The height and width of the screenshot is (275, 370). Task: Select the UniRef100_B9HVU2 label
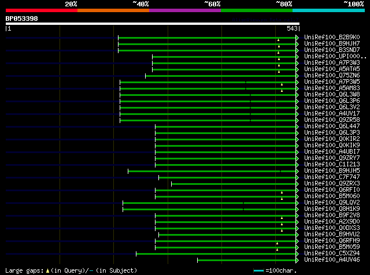[x=332, y=235]
